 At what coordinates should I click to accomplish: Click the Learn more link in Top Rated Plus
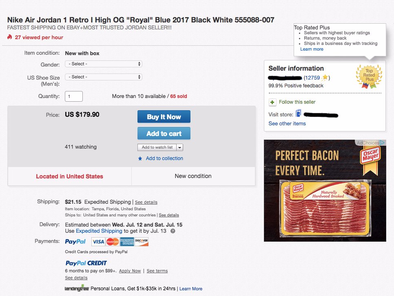312,49
